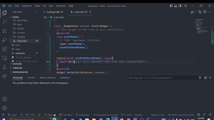The width and height of the screenshot is (214, 120).
Task: Synchronize changes via status bar sync icon
Action: (21, 115)
